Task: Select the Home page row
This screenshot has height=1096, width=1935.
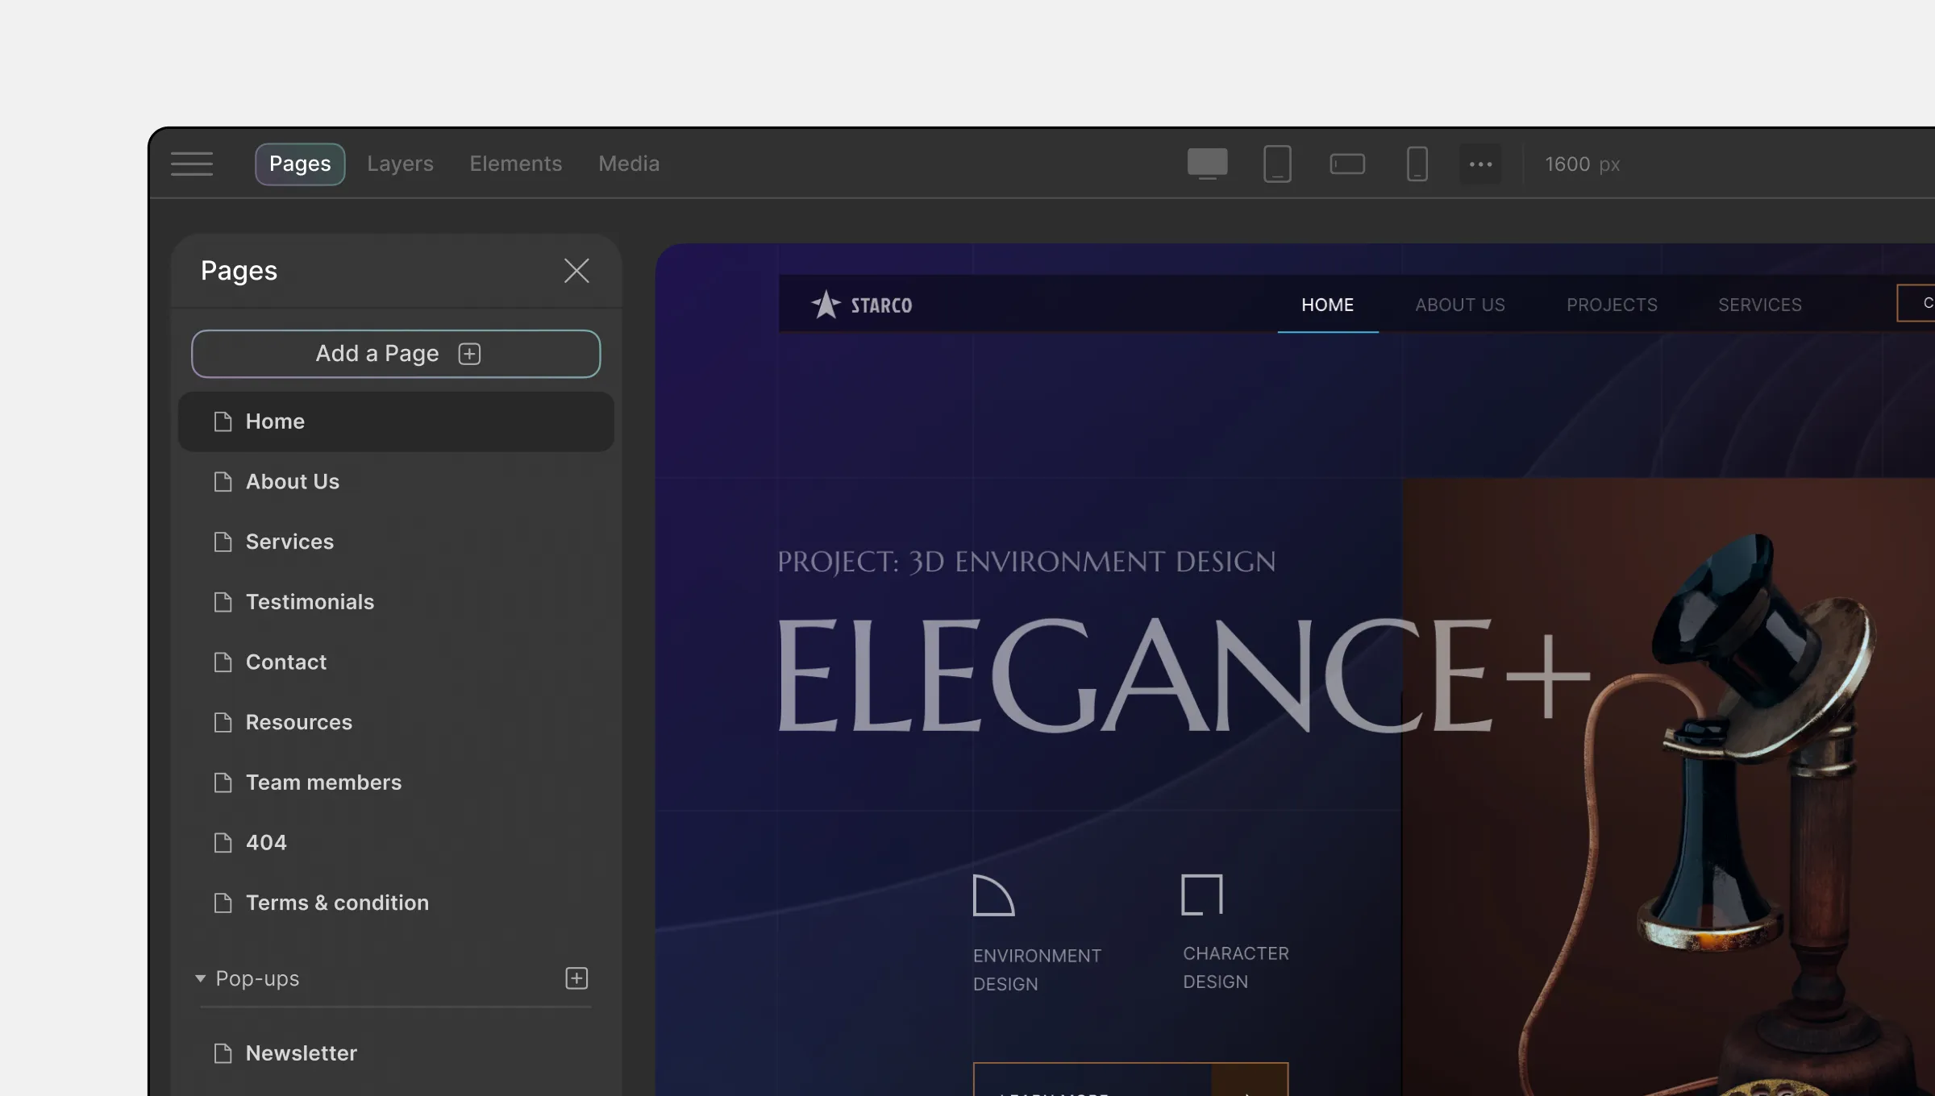Action: (x=396, y=421)
